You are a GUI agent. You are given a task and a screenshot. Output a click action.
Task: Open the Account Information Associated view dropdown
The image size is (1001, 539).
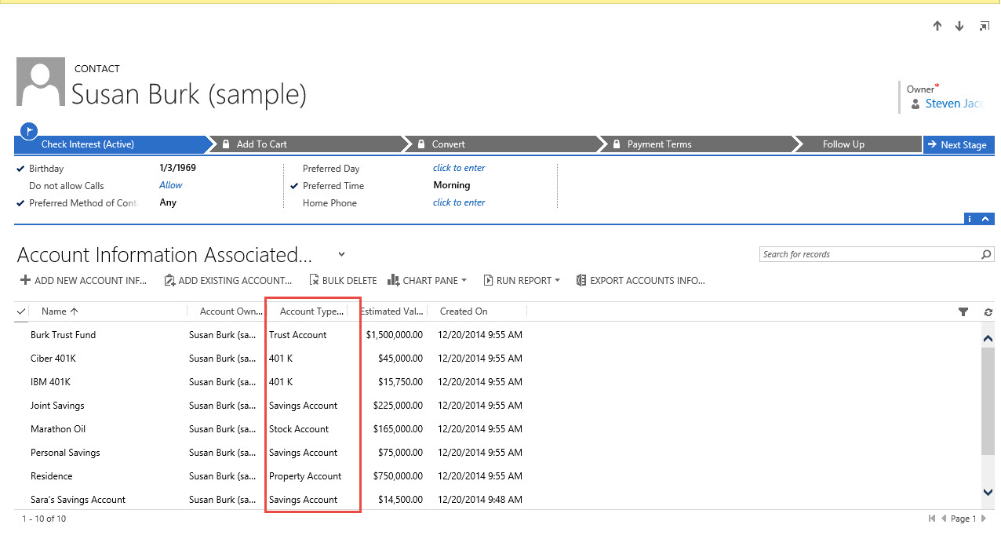(x=341, y=254)
